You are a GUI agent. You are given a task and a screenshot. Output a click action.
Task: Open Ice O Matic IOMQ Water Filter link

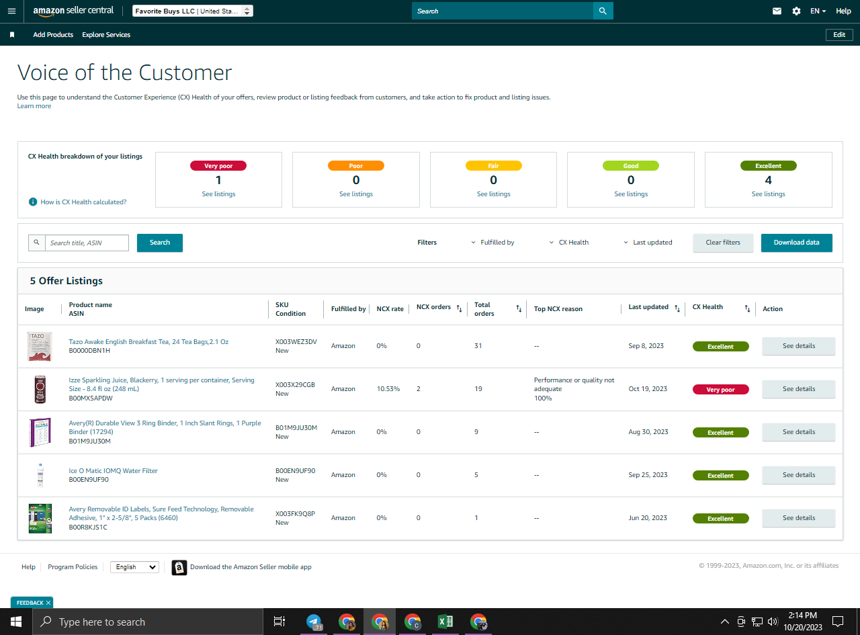point(114,471)
